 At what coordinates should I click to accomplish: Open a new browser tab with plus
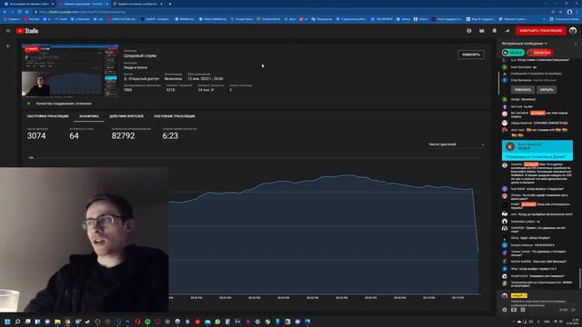pyautogui.click(x=170, y=4)
